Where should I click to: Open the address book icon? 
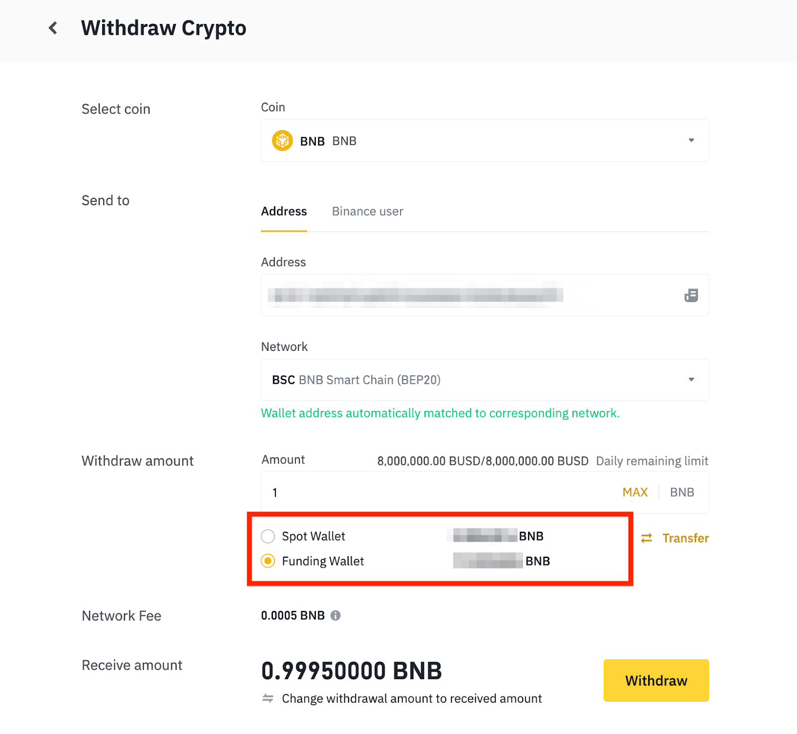pos(691,295)
